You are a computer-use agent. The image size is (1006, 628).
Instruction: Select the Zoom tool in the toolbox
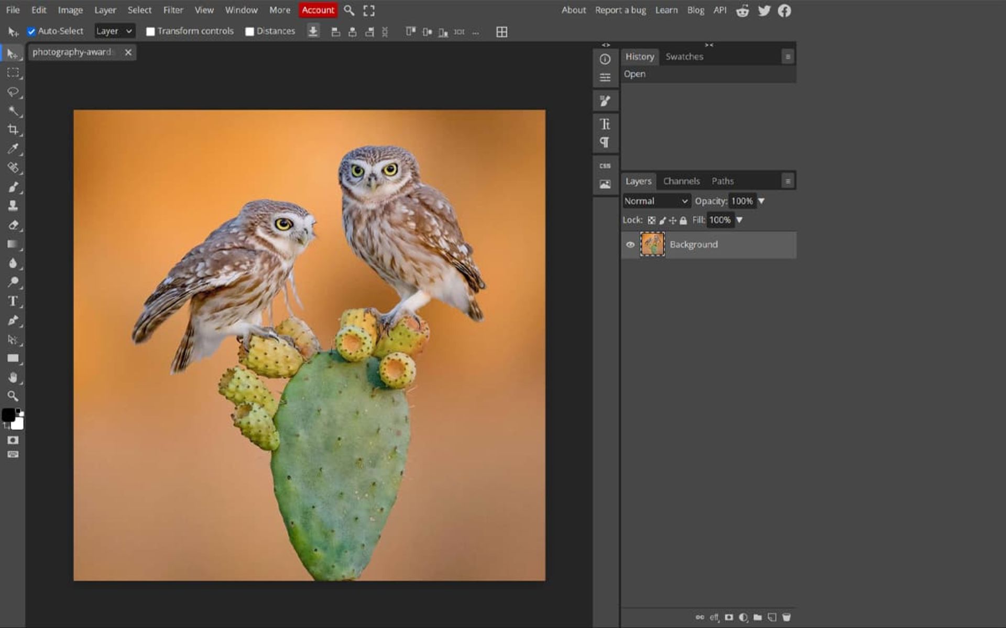[x=13, y=396]
